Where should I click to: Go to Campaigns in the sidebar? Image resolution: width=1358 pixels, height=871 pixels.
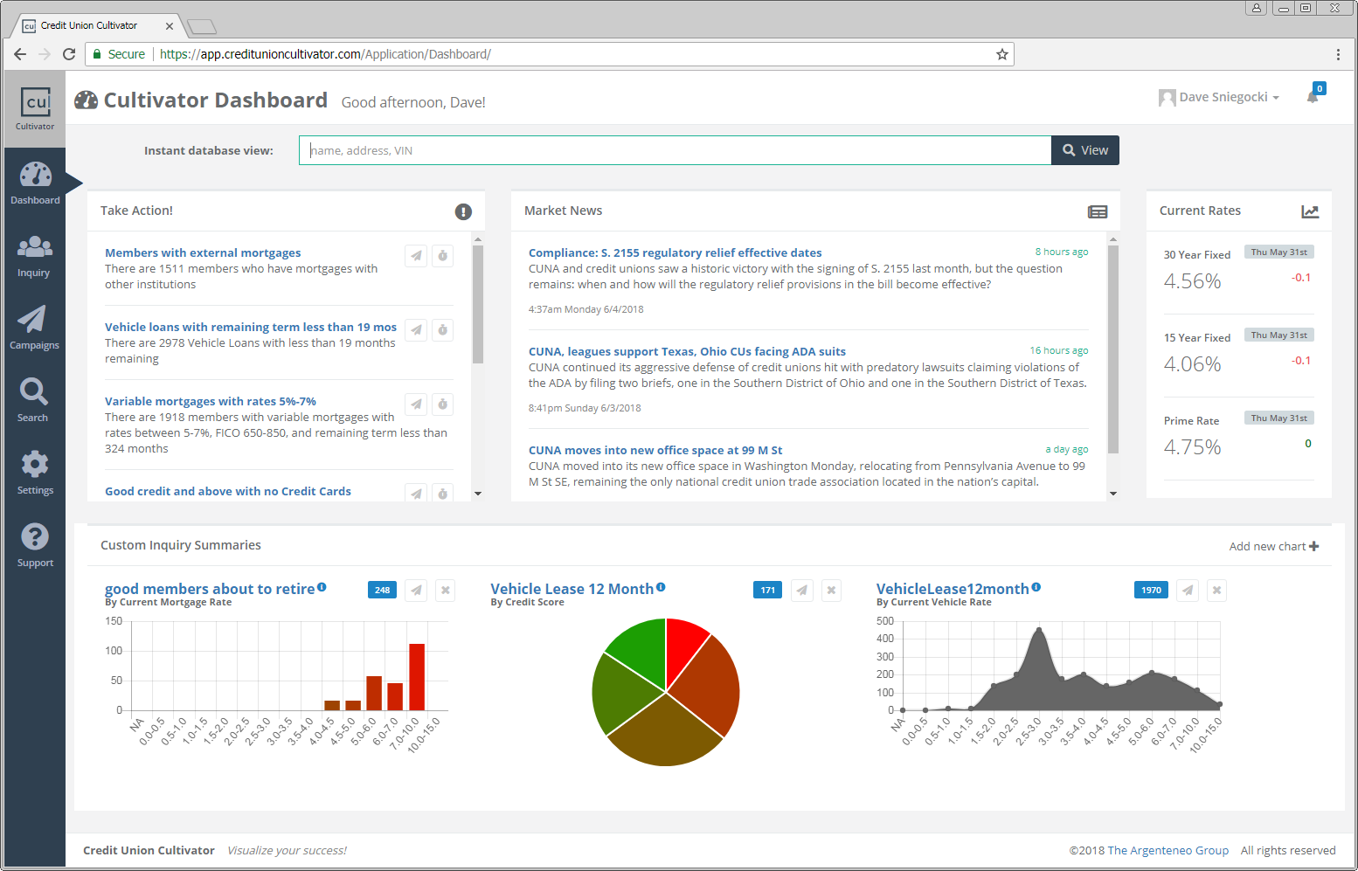pyautogui.click(x=34, y=328)
